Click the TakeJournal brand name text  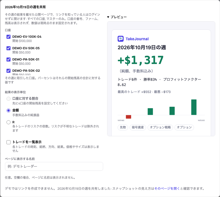[x=137, y=39]
